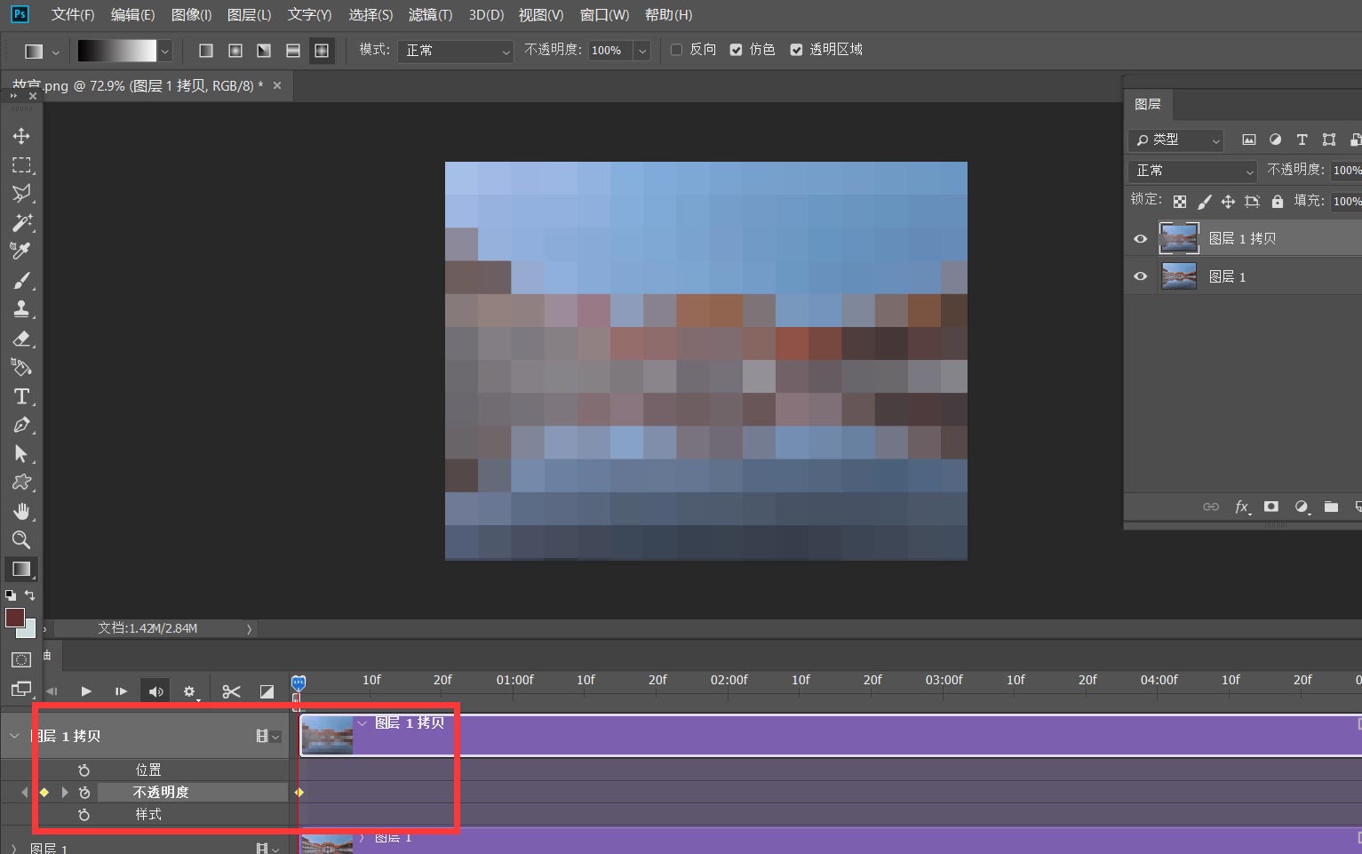Select the Eraser tool
The width and height of the screenshot is (1362, 854).
tap(21, 339)
